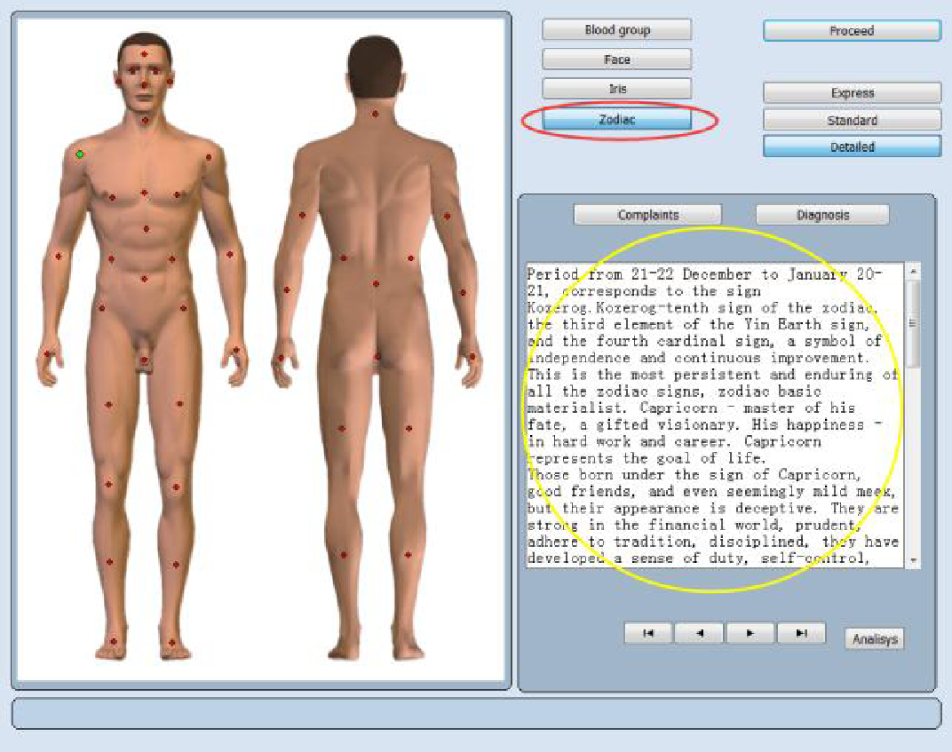Select the front figure's right elbow point
The width and height of the screenshot is (952, 752).
[59, 256]
